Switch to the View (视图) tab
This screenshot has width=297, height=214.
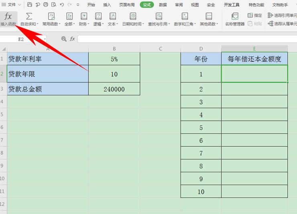[195, 5]
